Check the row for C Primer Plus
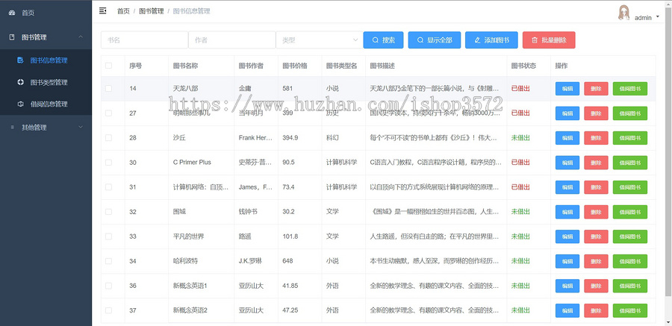 click(108, 163)
